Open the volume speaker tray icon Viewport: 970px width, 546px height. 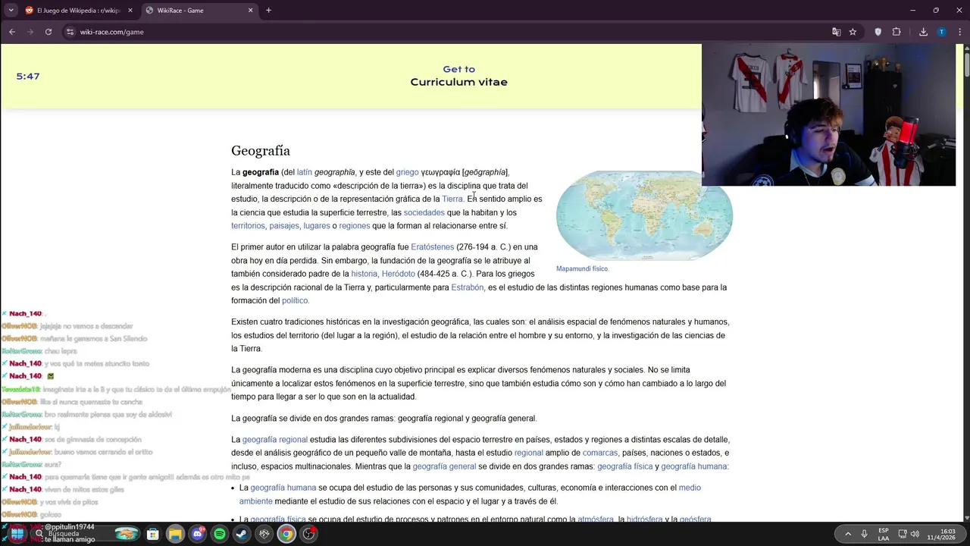pyautogui.click(x=915, y=534)
